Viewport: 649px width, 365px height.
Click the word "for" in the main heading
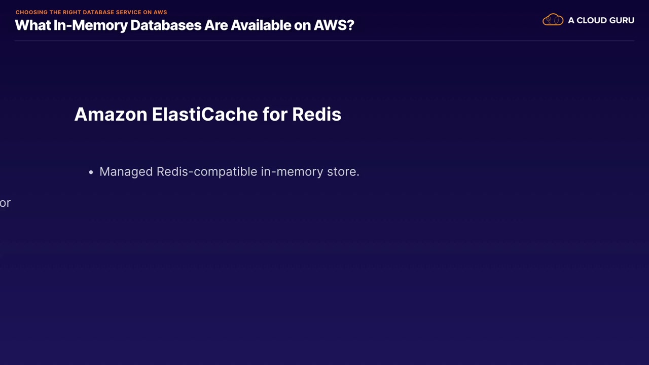pyautogui.click(x=275, y=114)
